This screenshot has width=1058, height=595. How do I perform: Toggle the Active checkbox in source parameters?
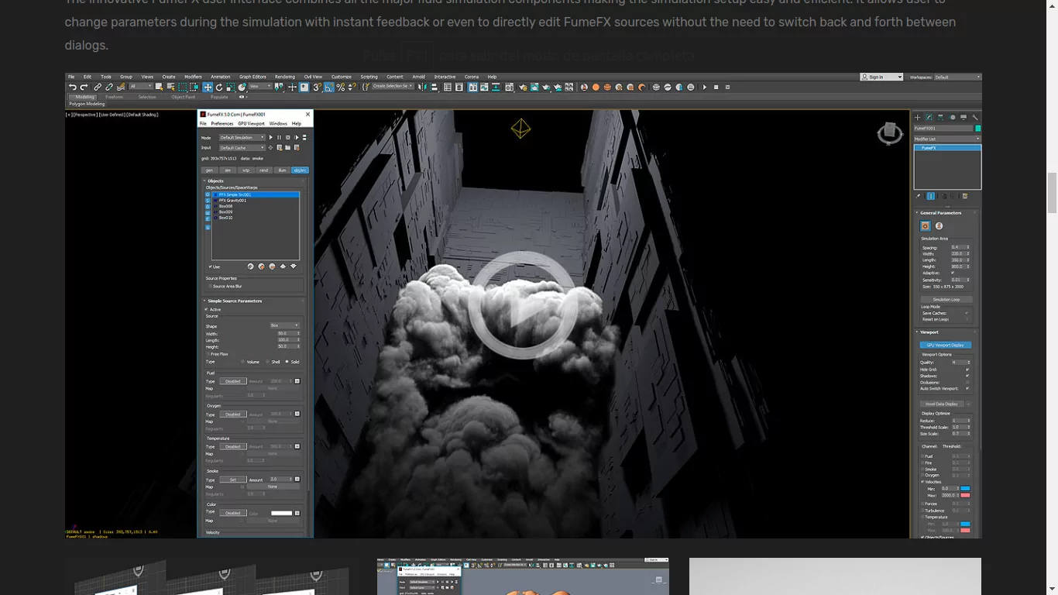[206, 309]
